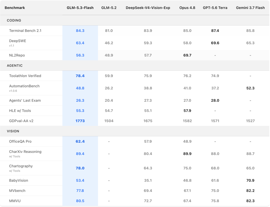The width and height of the screenshot is (270, 207).
Task: Click the 53.4 BabyVision score
Action: [x=80, y=180]
